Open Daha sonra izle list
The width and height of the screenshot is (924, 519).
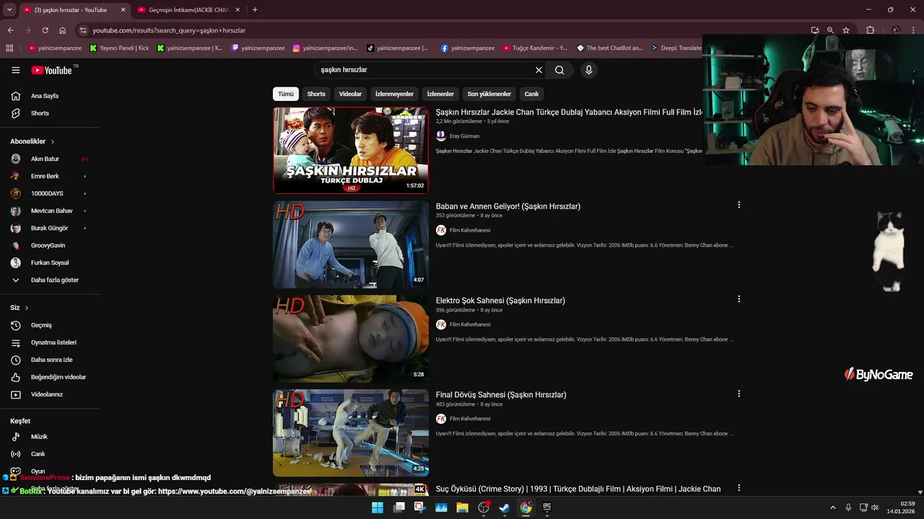51,360
